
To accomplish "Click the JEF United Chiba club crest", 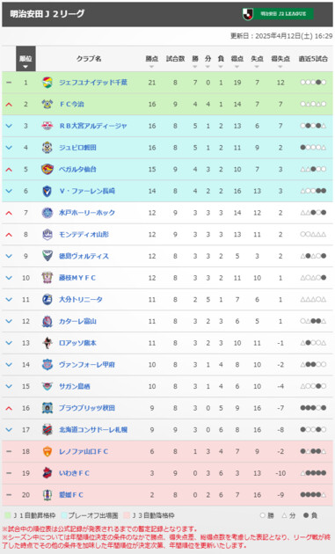I will point(47,83).
